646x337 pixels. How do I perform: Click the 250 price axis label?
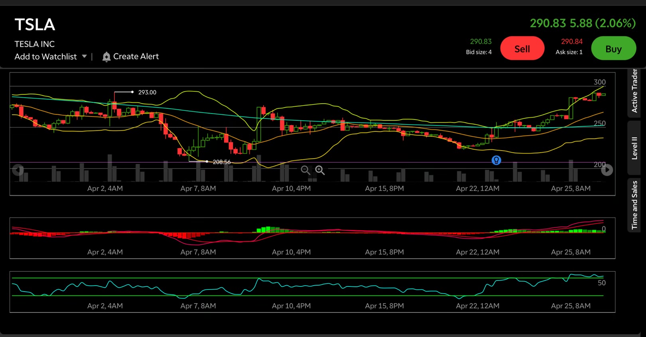(x=599, y=123)
